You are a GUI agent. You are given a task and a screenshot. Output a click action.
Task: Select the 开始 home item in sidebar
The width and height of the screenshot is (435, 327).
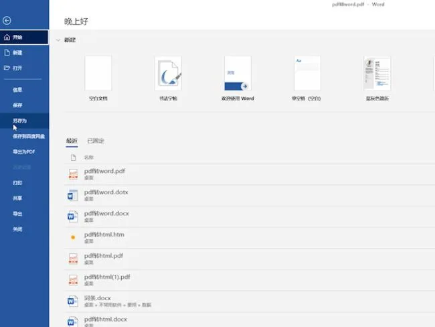tap(24, 38)
